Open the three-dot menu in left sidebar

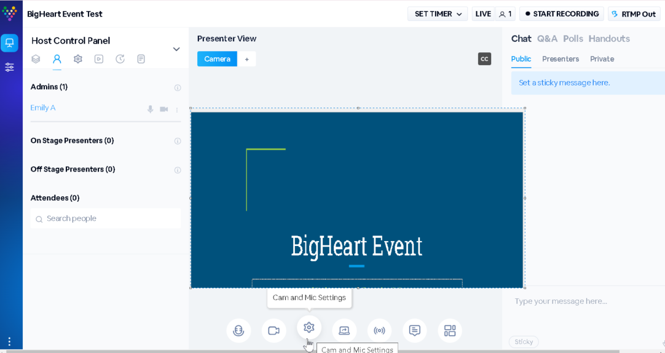coord(9,341)
